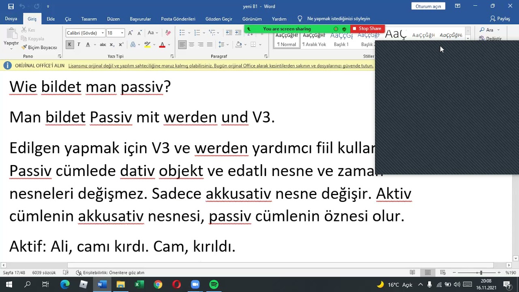Switch to the Ekle tab
Screen dimensions: 519x292
pos(51,19)
